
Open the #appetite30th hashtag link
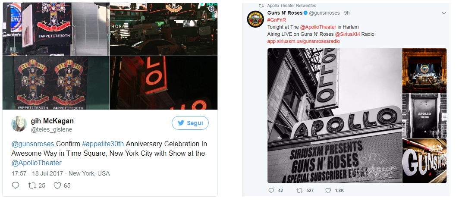pos(103,144)
